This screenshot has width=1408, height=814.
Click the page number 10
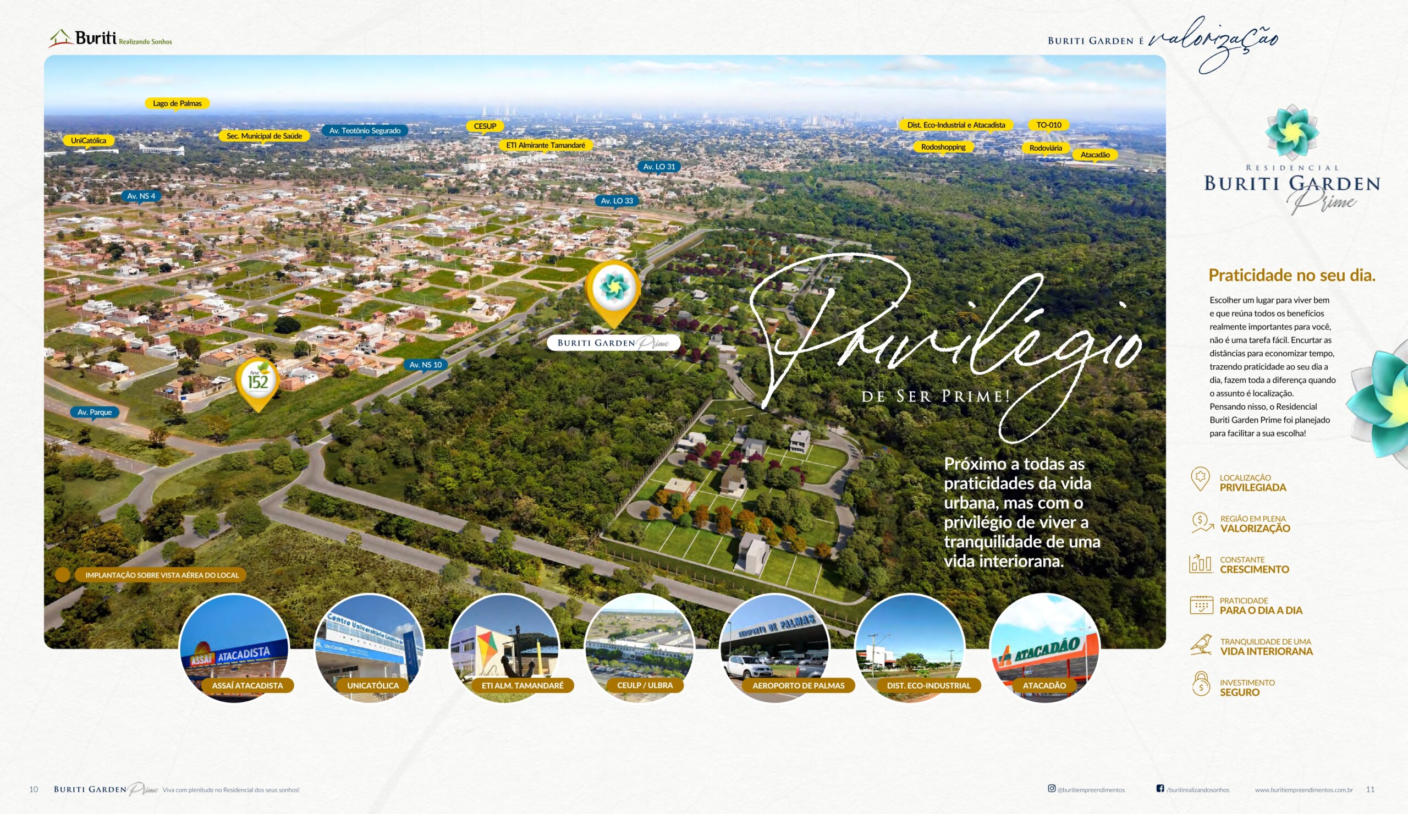tap(34, 789)
